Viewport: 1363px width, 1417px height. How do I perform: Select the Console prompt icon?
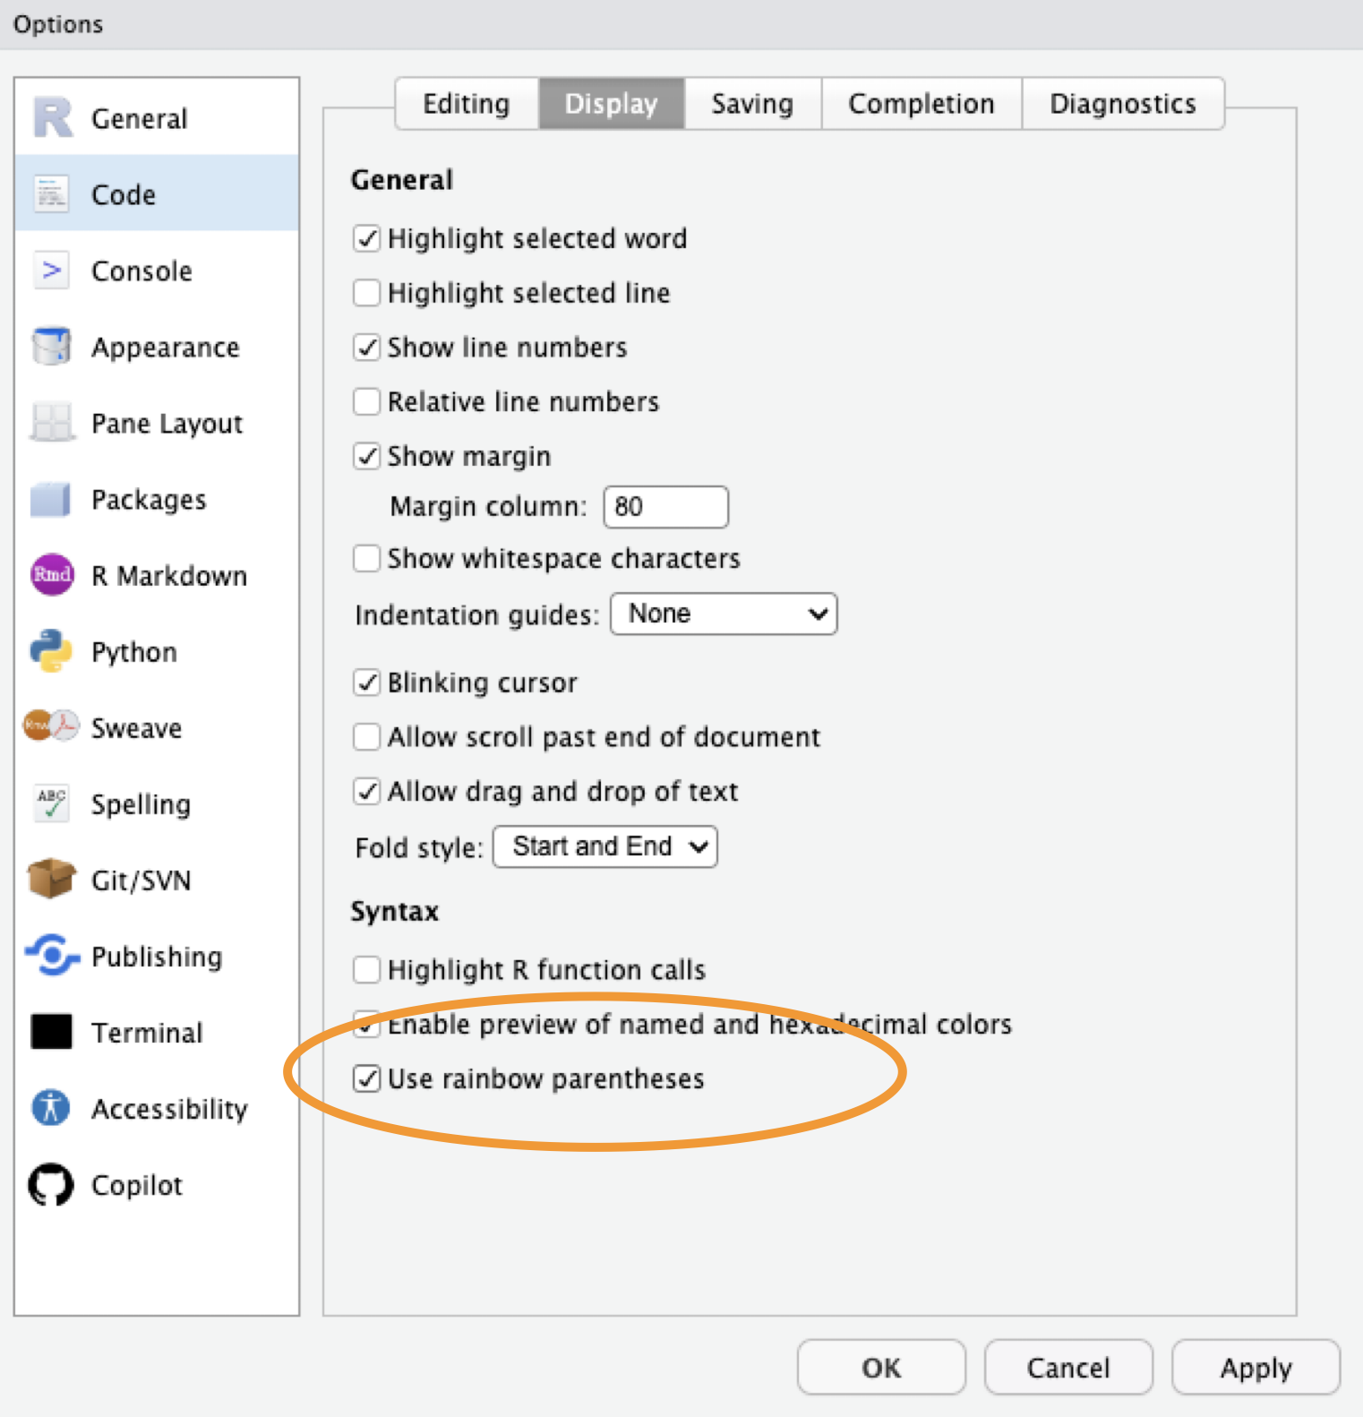pyautogui.click(x=52, y=271)
